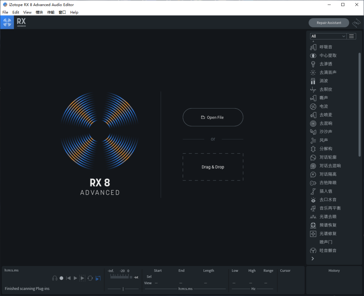Open the 电流 (De-hum) module

[319, 106]
